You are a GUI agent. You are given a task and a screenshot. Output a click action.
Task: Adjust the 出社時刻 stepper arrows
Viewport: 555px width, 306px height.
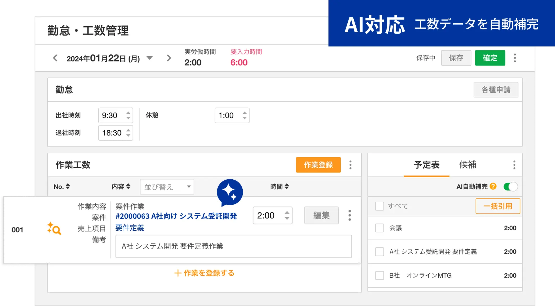click(x=128, y=116)
